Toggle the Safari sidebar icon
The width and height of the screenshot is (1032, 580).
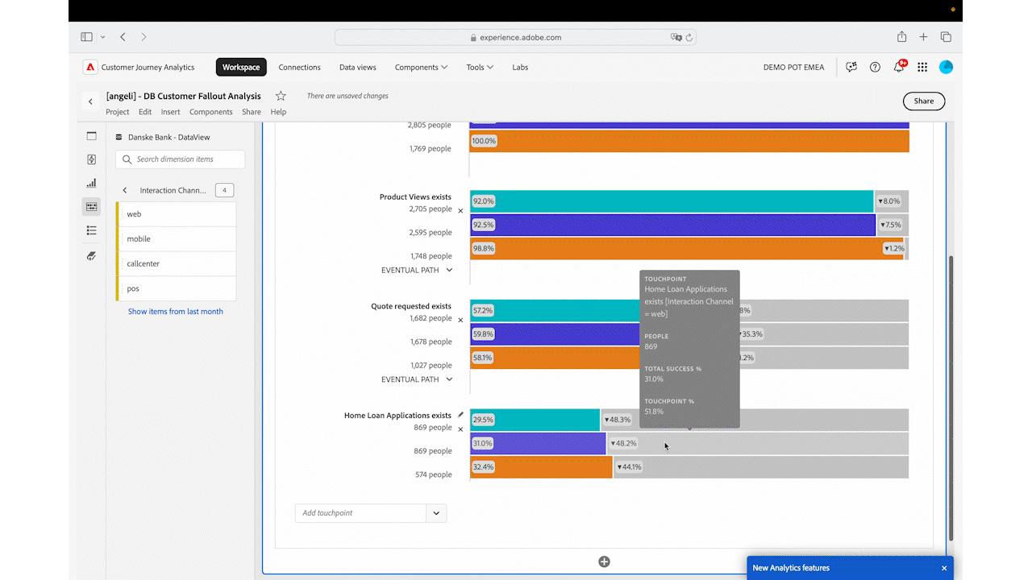coord(86,37)
